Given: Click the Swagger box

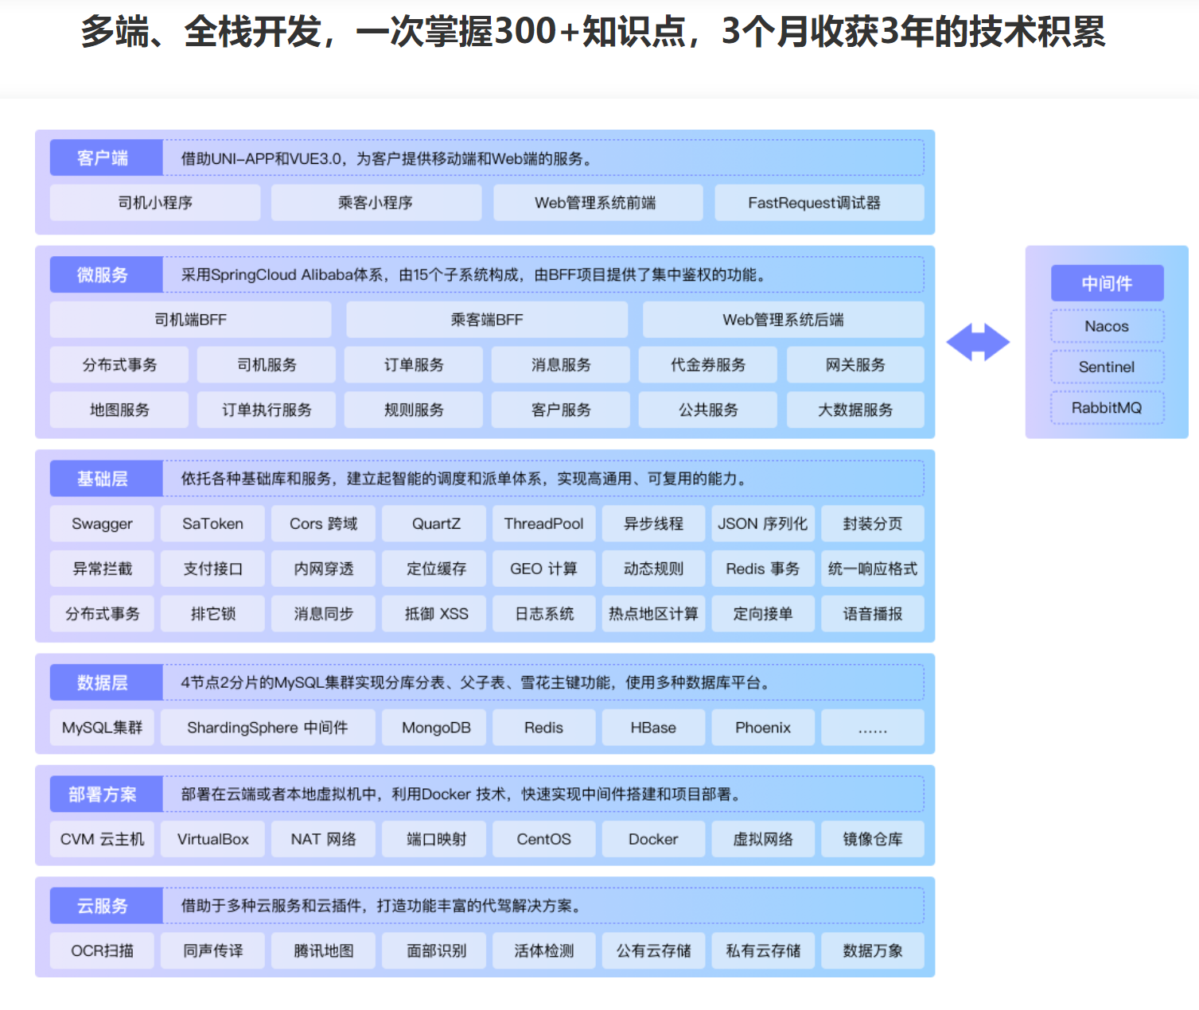Looking at the screenshot, I should pyautogui.click(x=102, y=523).
